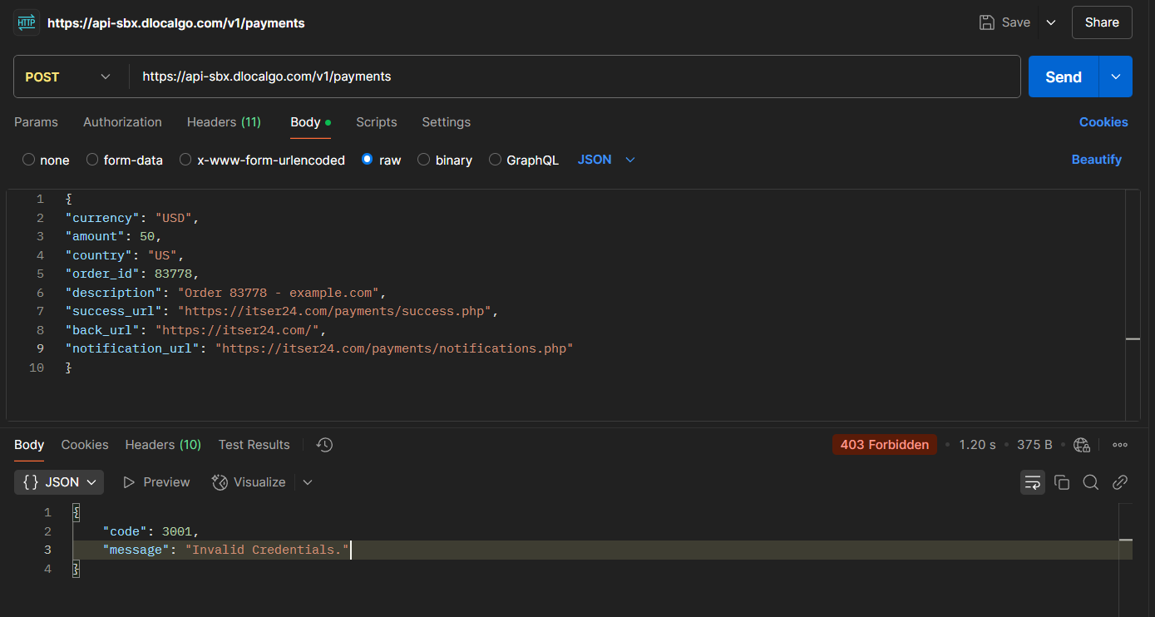Image resolution: width=1155 pixels, height=617 pixels.
Task: Expand the Visualize options chevron
Action: pyautogui.click(x=308, y=482)
